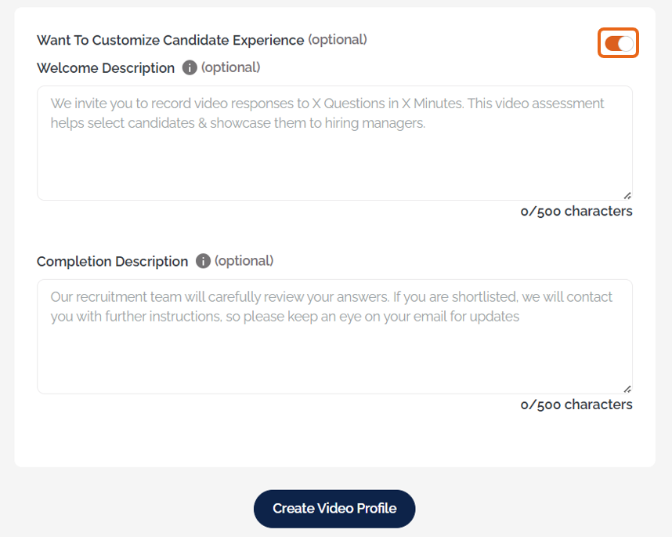
Task: Click optional text beside Completion Description
Action: coord(244,261)
